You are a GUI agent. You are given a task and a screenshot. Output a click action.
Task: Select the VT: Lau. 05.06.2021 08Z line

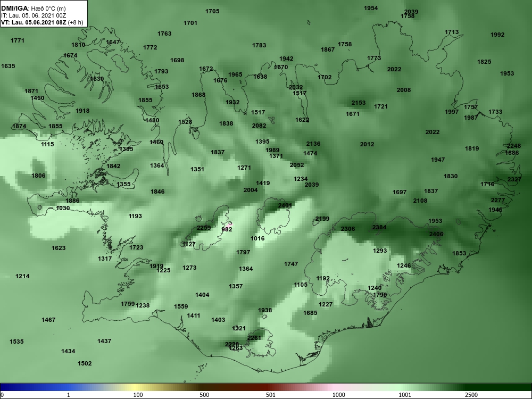[41, 22]
